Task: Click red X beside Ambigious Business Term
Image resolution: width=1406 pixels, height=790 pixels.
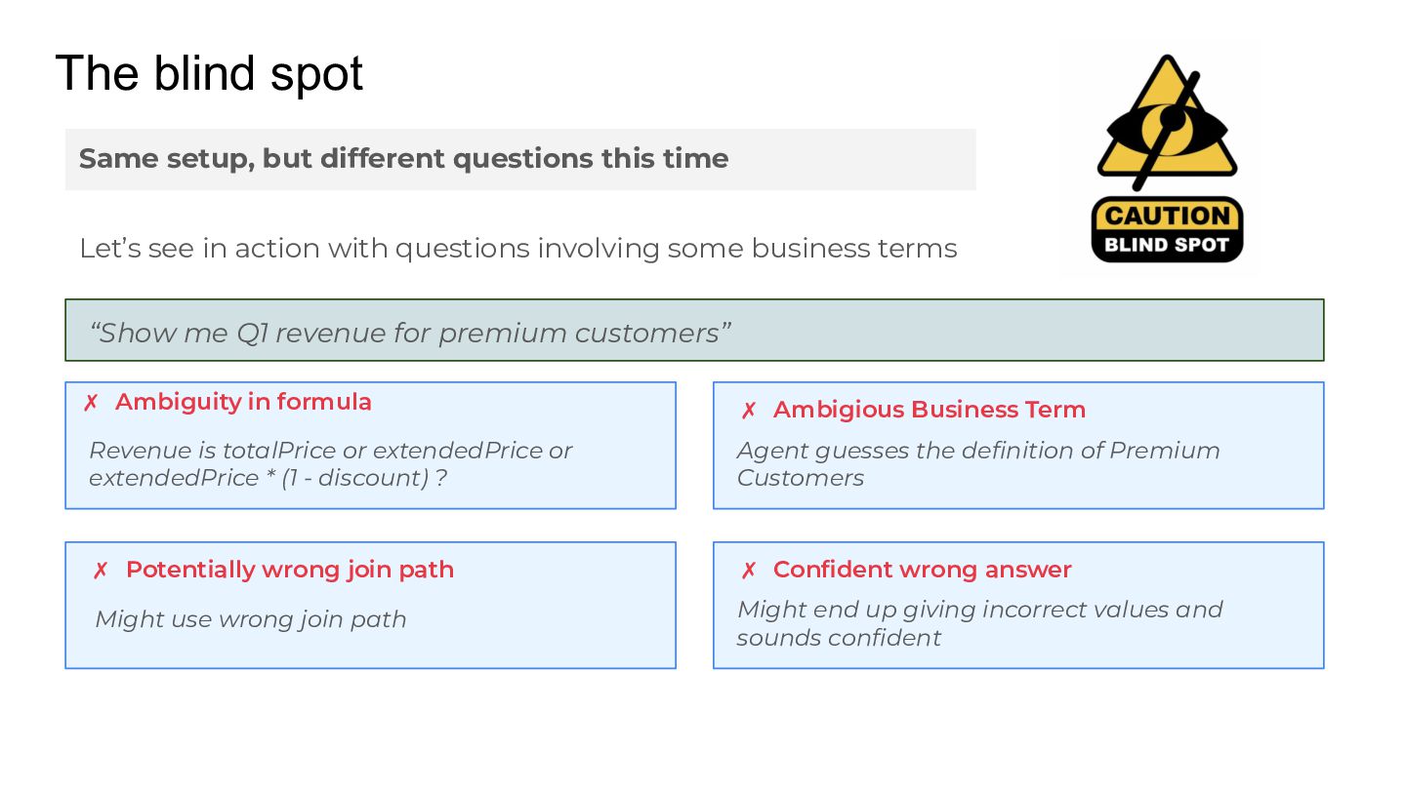Action: [749, 411]
